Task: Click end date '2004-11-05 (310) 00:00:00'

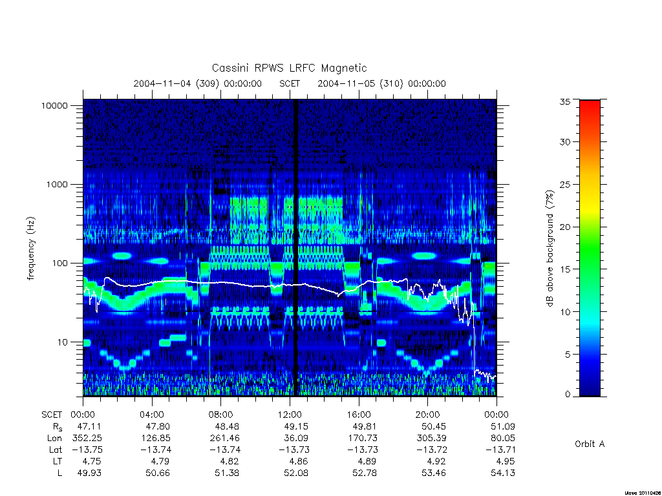Action: (381, 83)
